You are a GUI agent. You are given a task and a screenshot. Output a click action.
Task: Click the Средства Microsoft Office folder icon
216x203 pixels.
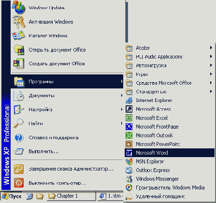[129, 83]
